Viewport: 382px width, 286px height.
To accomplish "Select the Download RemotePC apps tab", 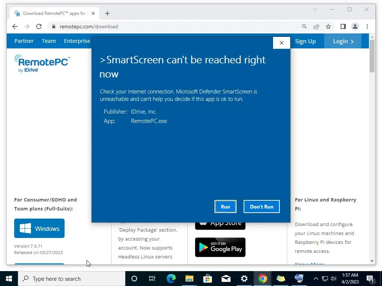I will pos(54,13).
